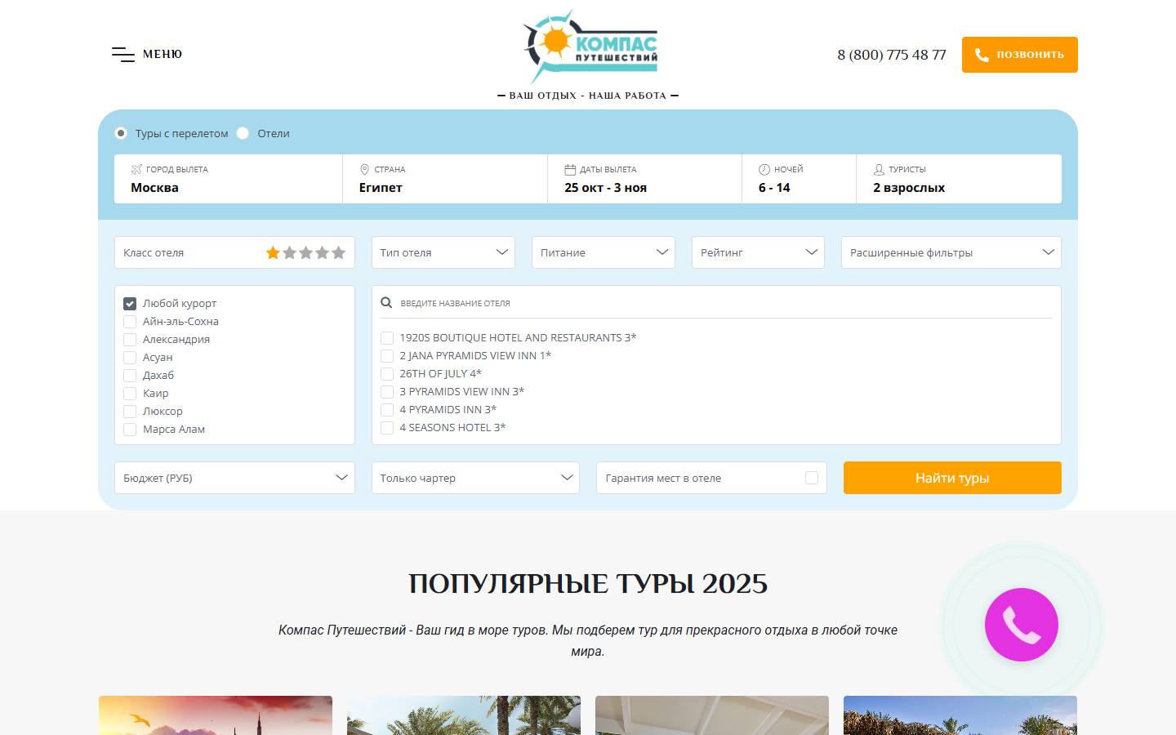1176x735 pixels.
Task: Select the Отели radio button
Action: [243, 133]
